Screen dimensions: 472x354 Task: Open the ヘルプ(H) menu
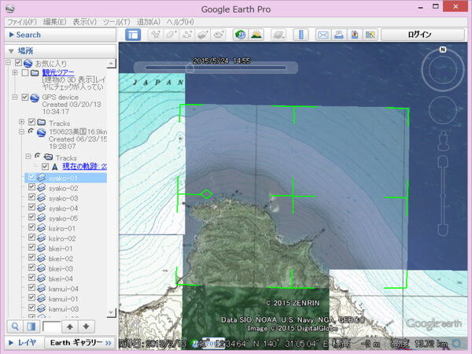coord(180,22)
